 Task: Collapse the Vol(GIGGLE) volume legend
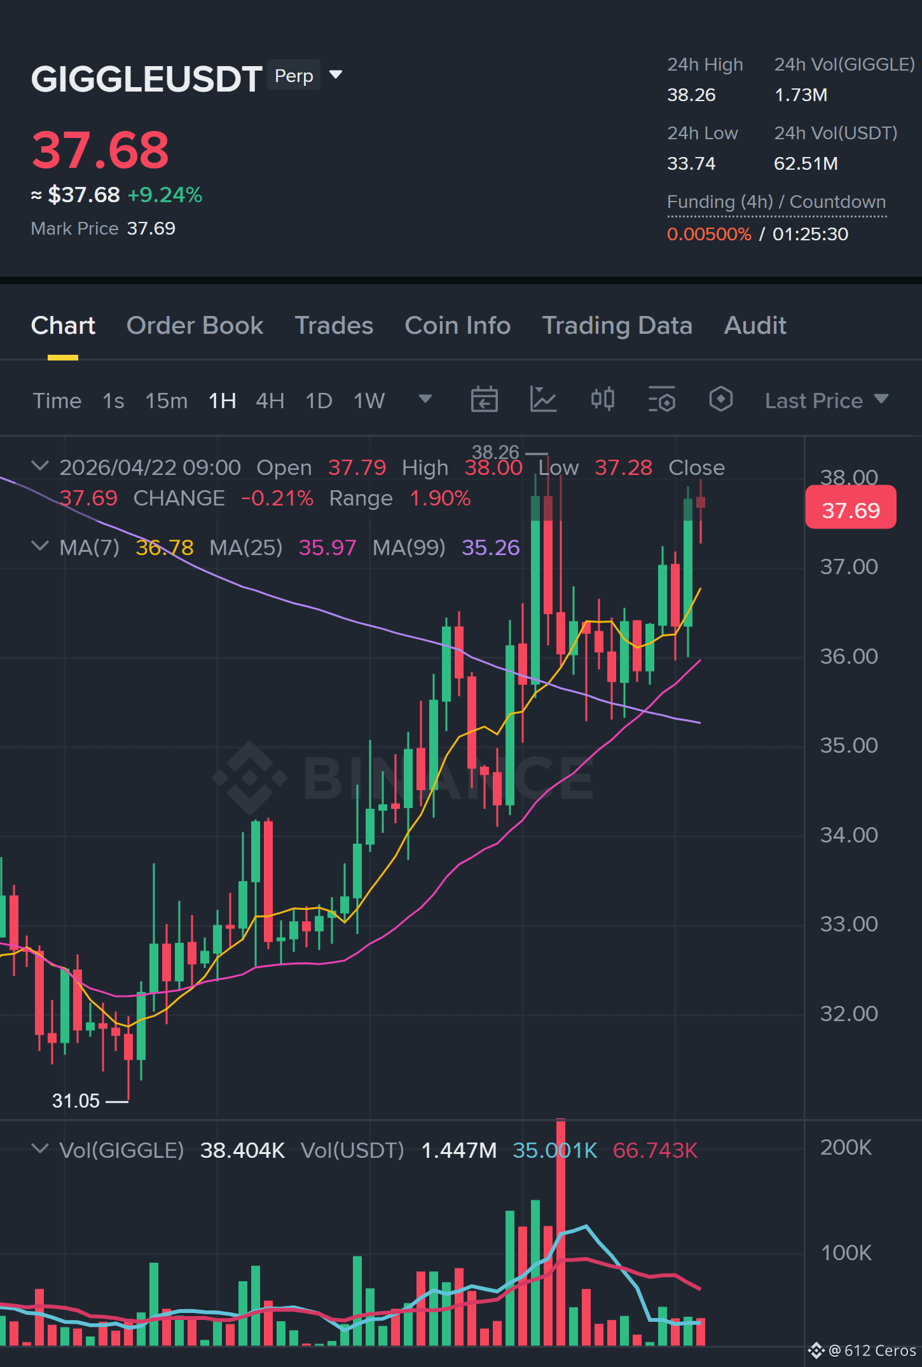click(x=40, y=1149)
